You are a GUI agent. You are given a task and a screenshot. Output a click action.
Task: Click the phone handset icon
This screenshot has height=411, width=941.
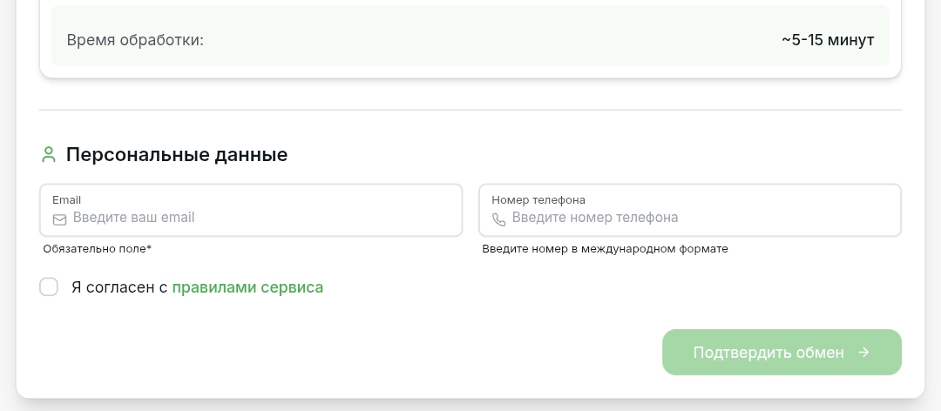point(499,219)
